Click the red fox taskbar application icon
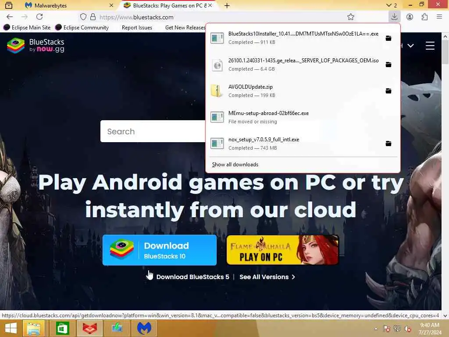 tap(89, 328)
